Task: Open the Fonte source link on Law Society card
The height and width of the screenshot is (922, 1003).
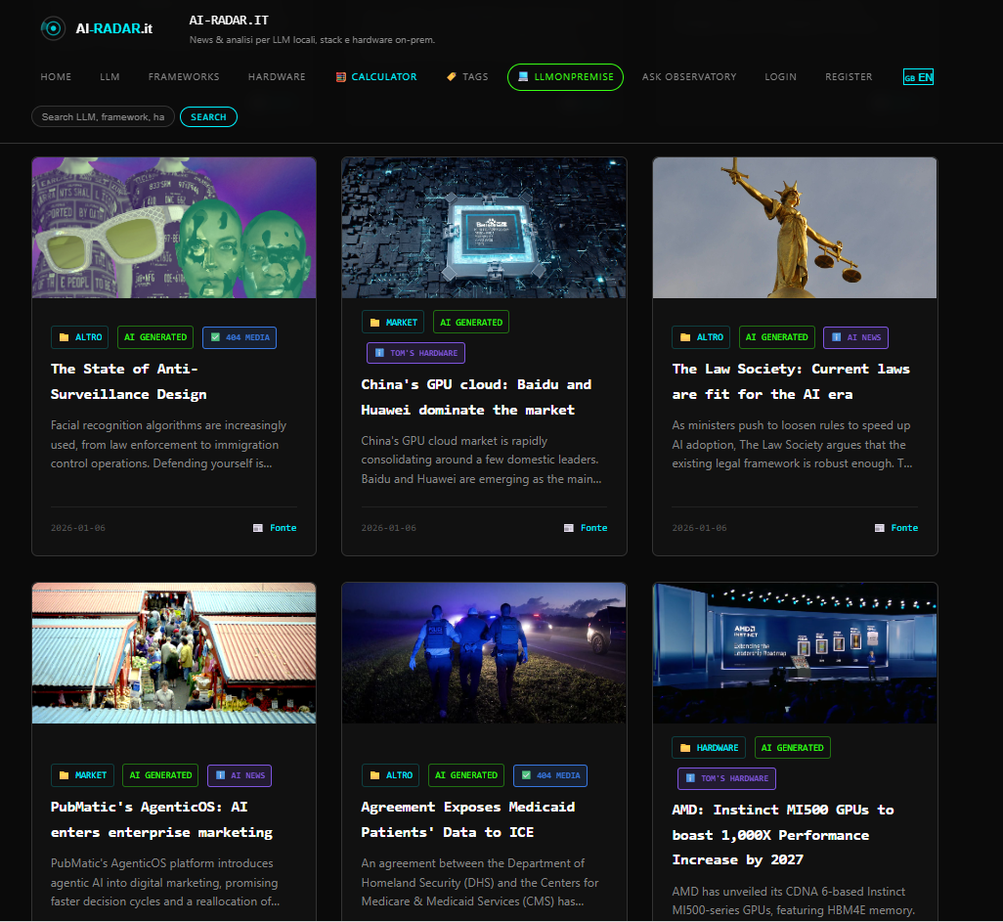Action: [895, 527]
